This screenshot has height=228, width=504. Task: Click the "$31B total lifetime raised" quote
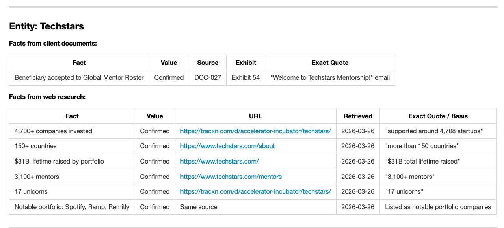[x=422, y=161]
